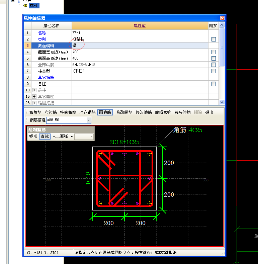Click the 框架柱 category value

78,39
